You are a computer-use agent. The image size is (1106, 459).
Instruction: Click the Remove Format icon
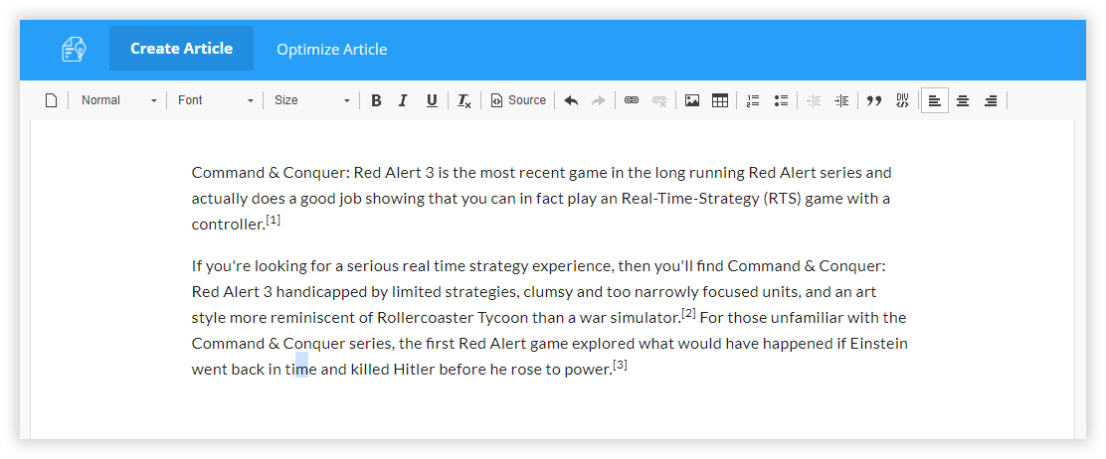click(x=463, y=100)
